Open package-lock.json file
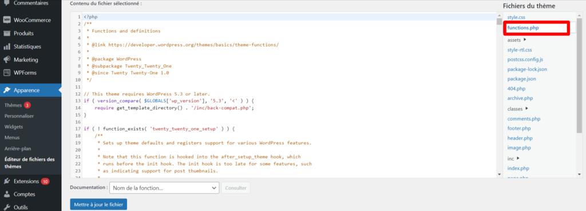This screenshot has height=211, width=586. (x=527, y=69)
